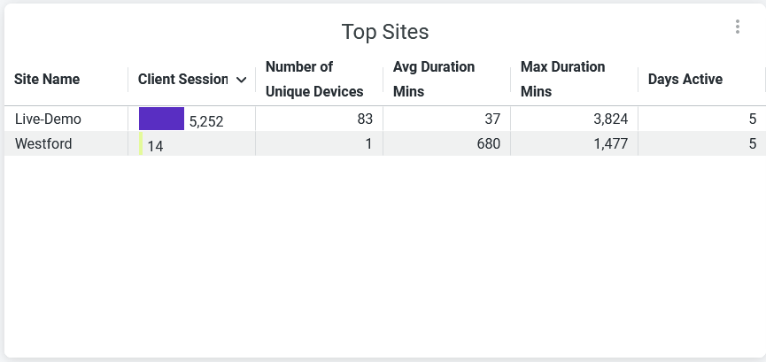Open the three-dot tile options menu
Viewport: 766px width, 362px height.
737,27
